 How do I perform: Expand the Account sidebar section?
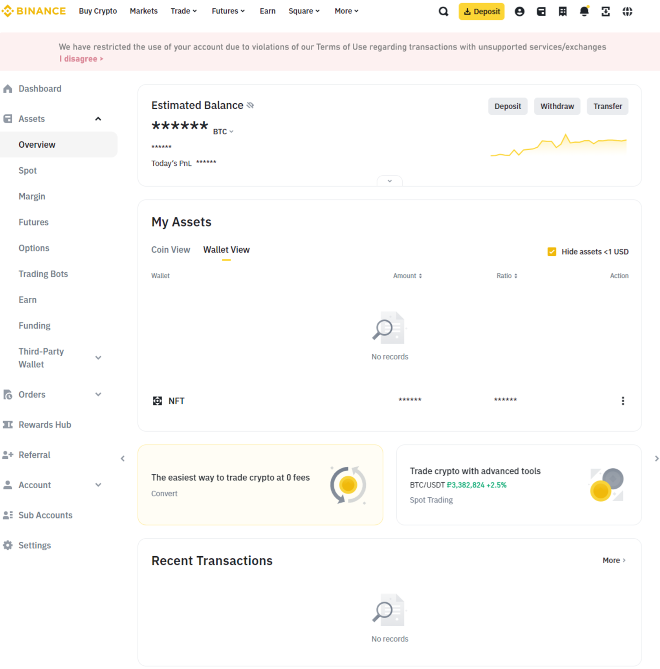(x=98, y=485)
